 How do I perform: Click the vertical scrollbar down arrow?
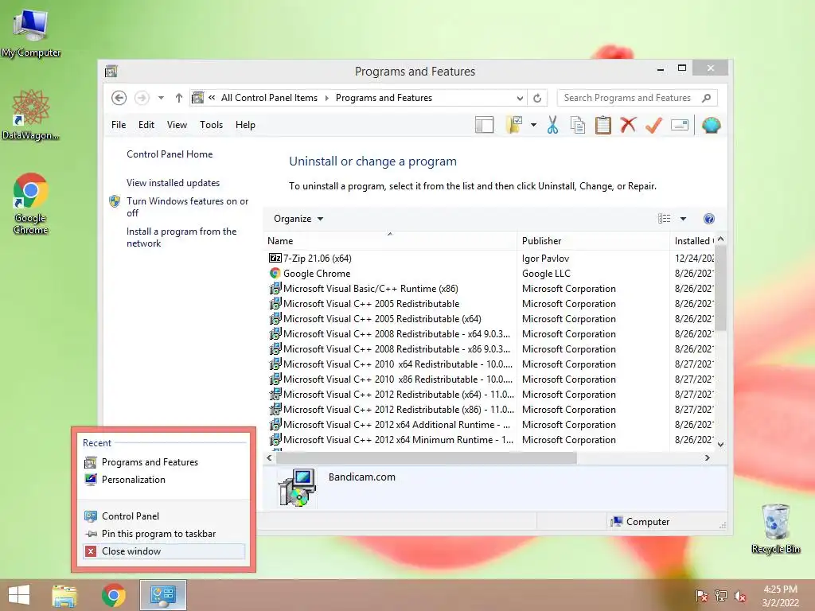coord(720,444)
